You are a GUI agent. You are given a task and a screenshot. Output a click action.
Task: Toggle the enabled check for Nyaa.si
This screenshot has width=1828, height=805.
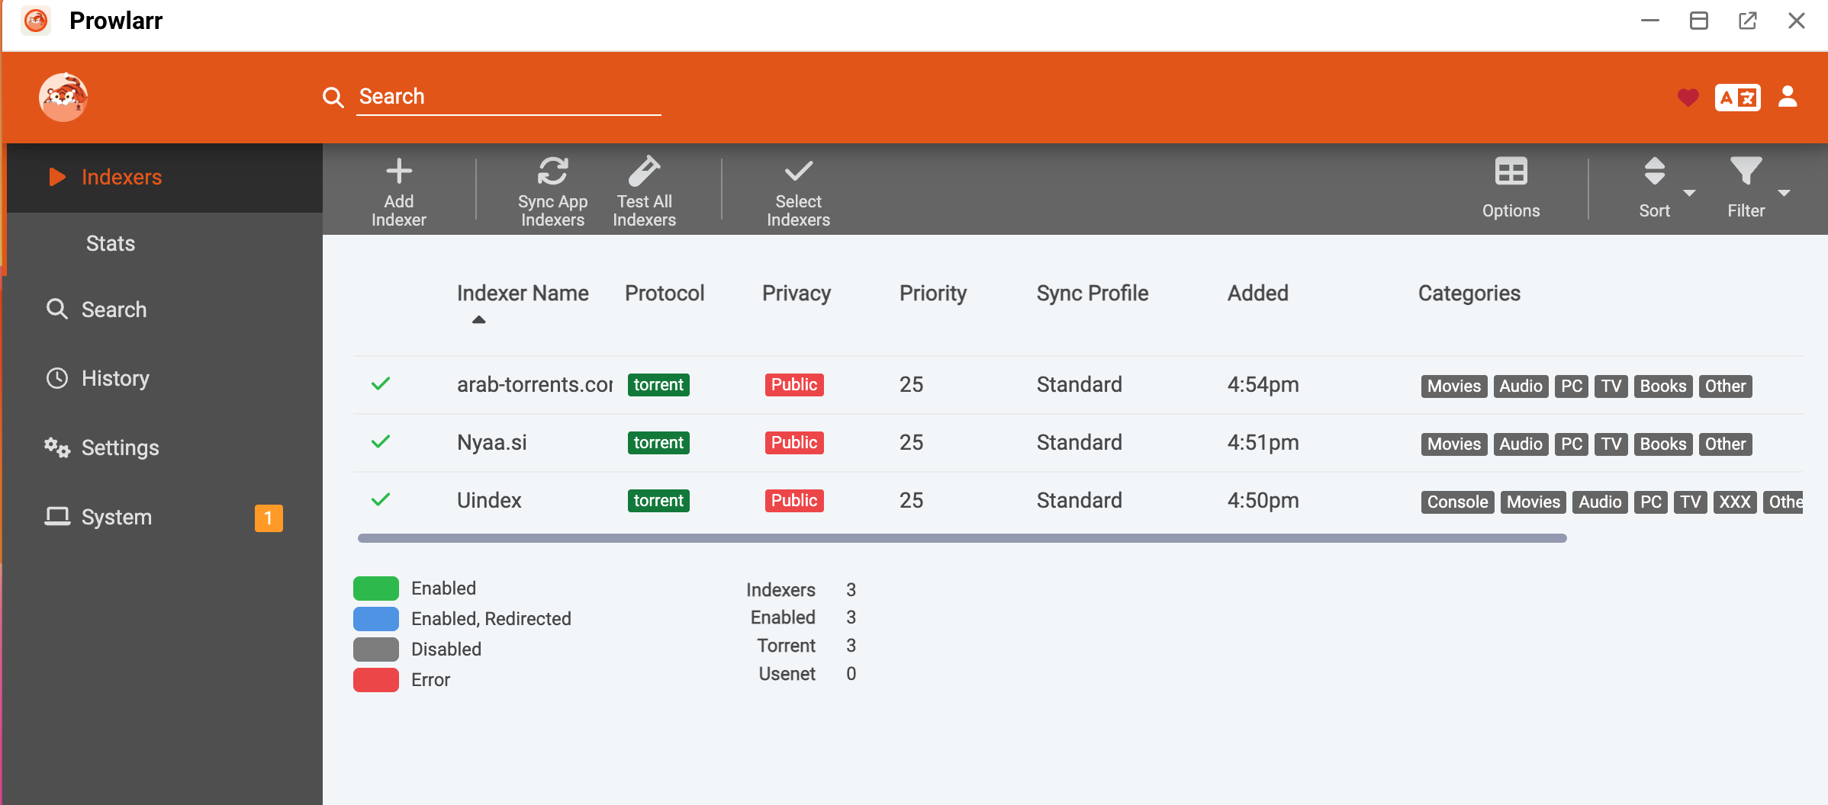pos(380,442)
